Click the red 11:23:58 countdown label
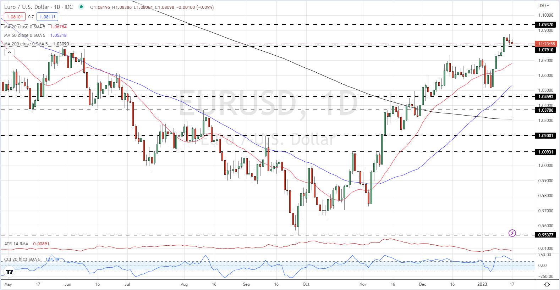The image size is (560, 290). pos(547,44)
